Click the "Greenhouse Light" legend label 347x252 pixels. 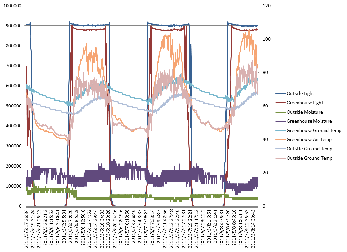(305, 103)
